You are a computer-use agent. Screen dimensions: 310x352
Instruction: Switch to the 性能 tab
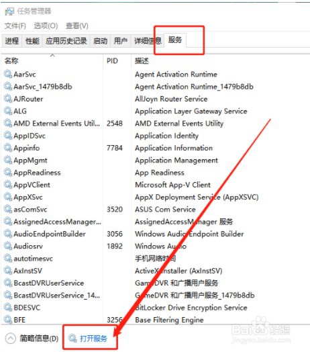(32, 41)
